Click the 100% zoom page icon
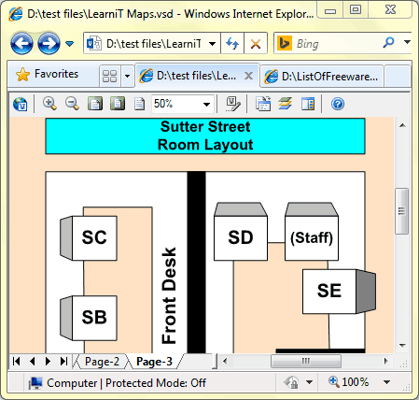 tap(139, 104)
